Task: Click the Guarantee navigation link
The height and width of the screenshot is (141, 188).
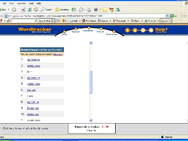Action: 88,31
